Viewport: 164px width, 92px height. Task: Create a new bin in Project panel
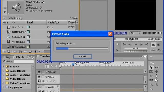click(25, 52)
